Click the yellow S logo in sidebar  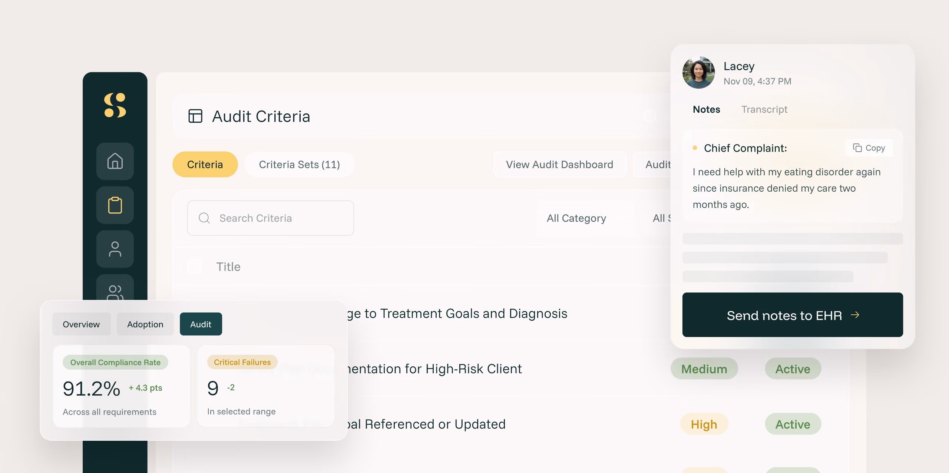click(x=115, y=105)
